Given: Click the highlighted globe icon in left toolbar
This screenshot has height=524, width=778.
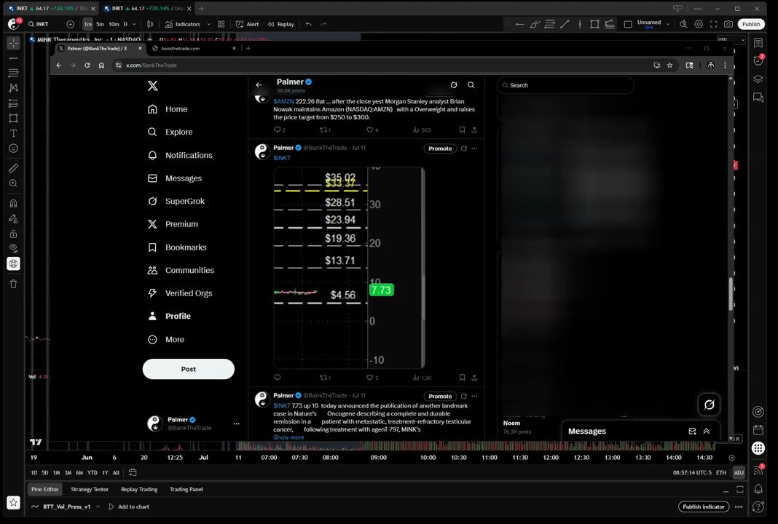Looking at the screenshot, I should point(13,263).
